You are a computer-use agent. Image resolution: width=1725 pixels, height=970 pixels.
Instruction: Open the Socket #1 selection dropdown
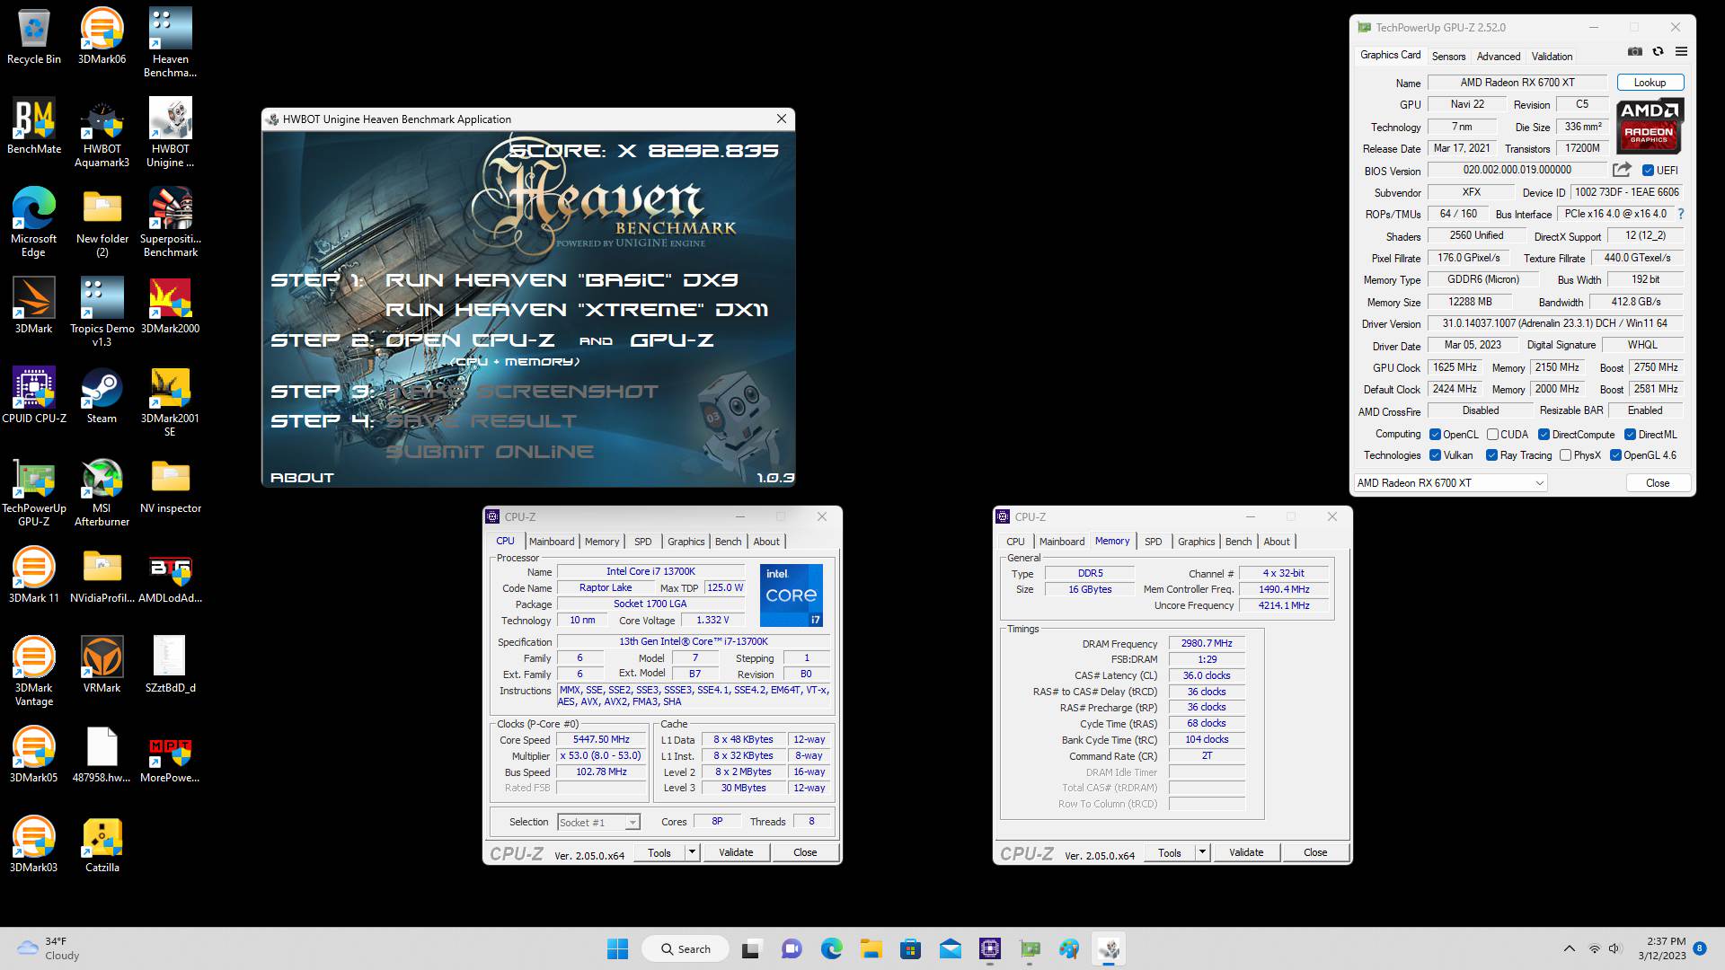[598, 822]
